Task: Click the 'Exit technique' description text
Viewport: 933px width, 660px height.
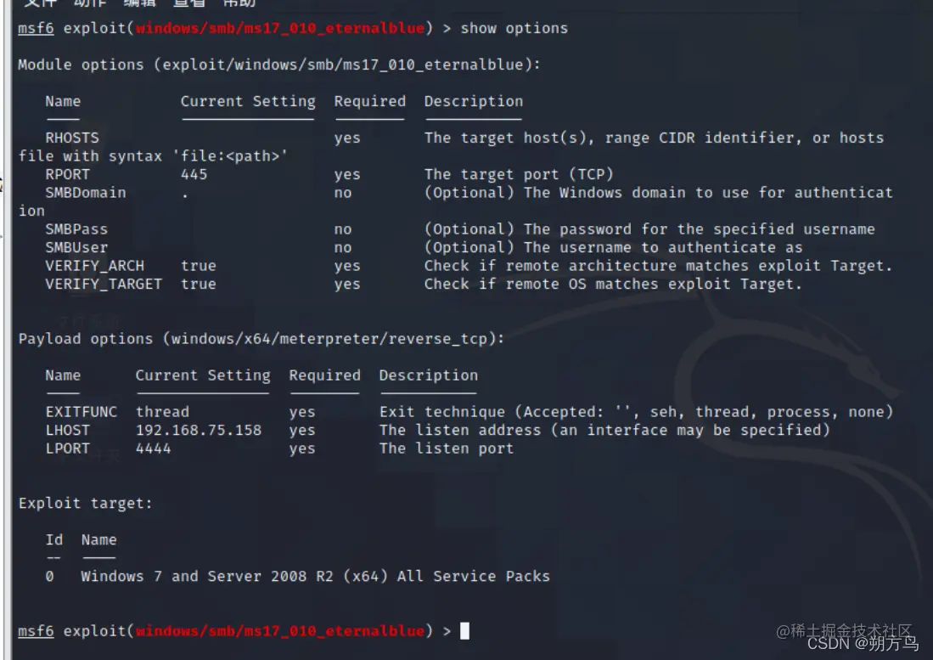Action: (636, 412)
